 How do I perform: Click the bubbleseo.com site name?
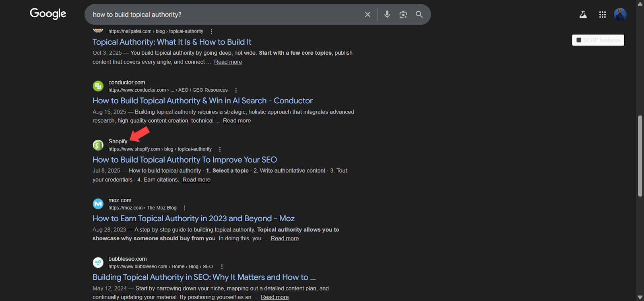tap(128, 259)
